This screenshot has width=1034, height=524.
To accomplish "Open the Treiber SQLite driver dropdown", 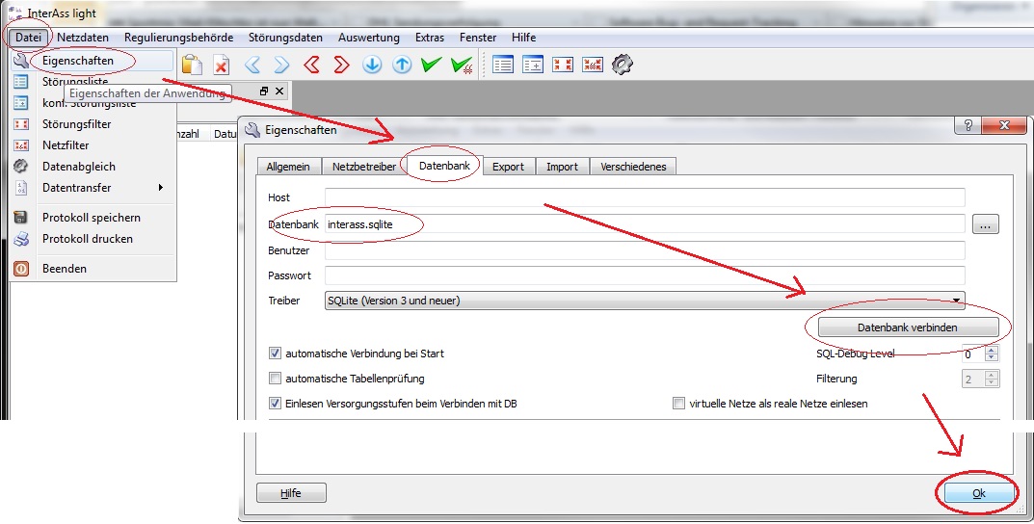I will pyautogui.click(x=645, y=301).
